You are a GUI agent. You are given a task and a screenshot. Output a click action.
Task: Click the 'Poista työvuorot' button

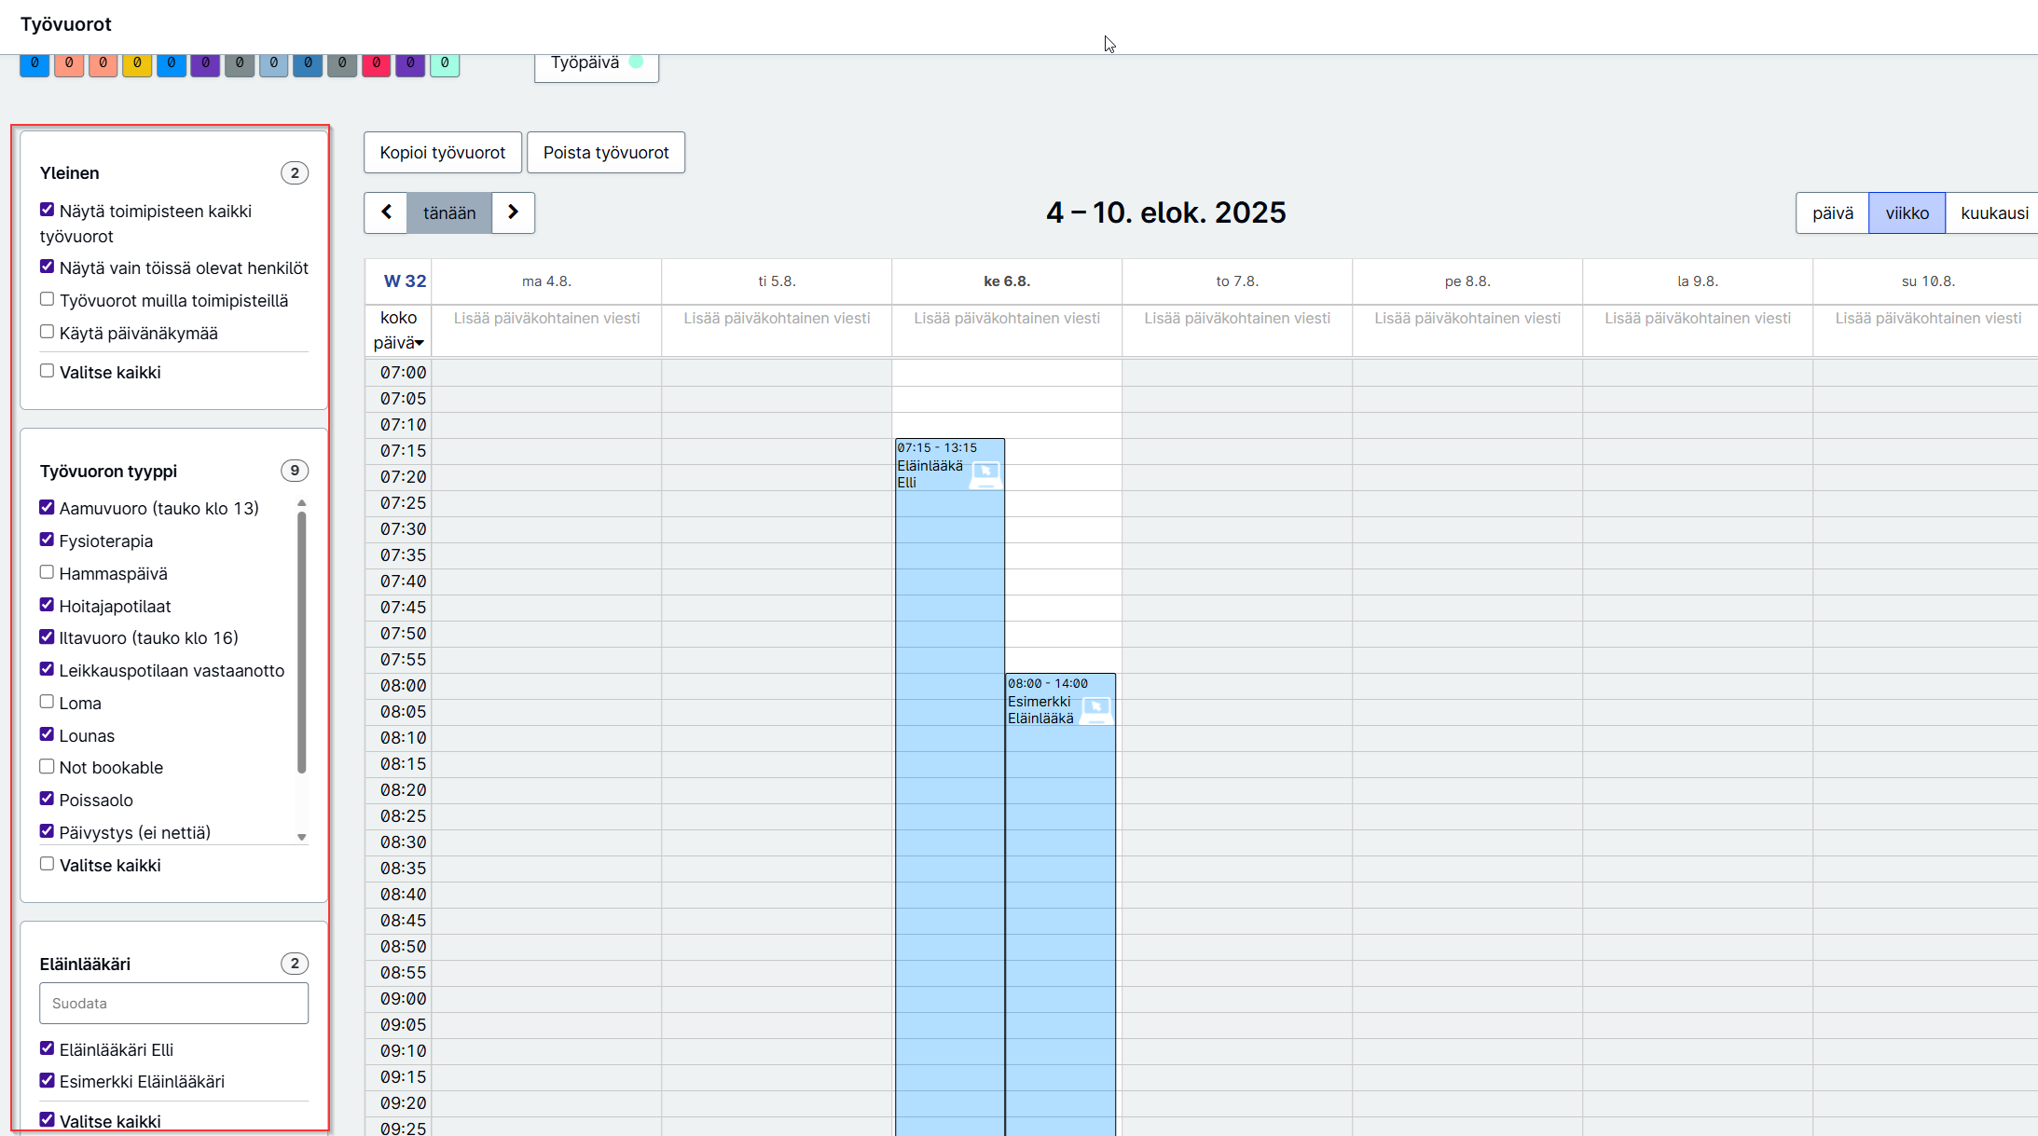pos(606,152)
